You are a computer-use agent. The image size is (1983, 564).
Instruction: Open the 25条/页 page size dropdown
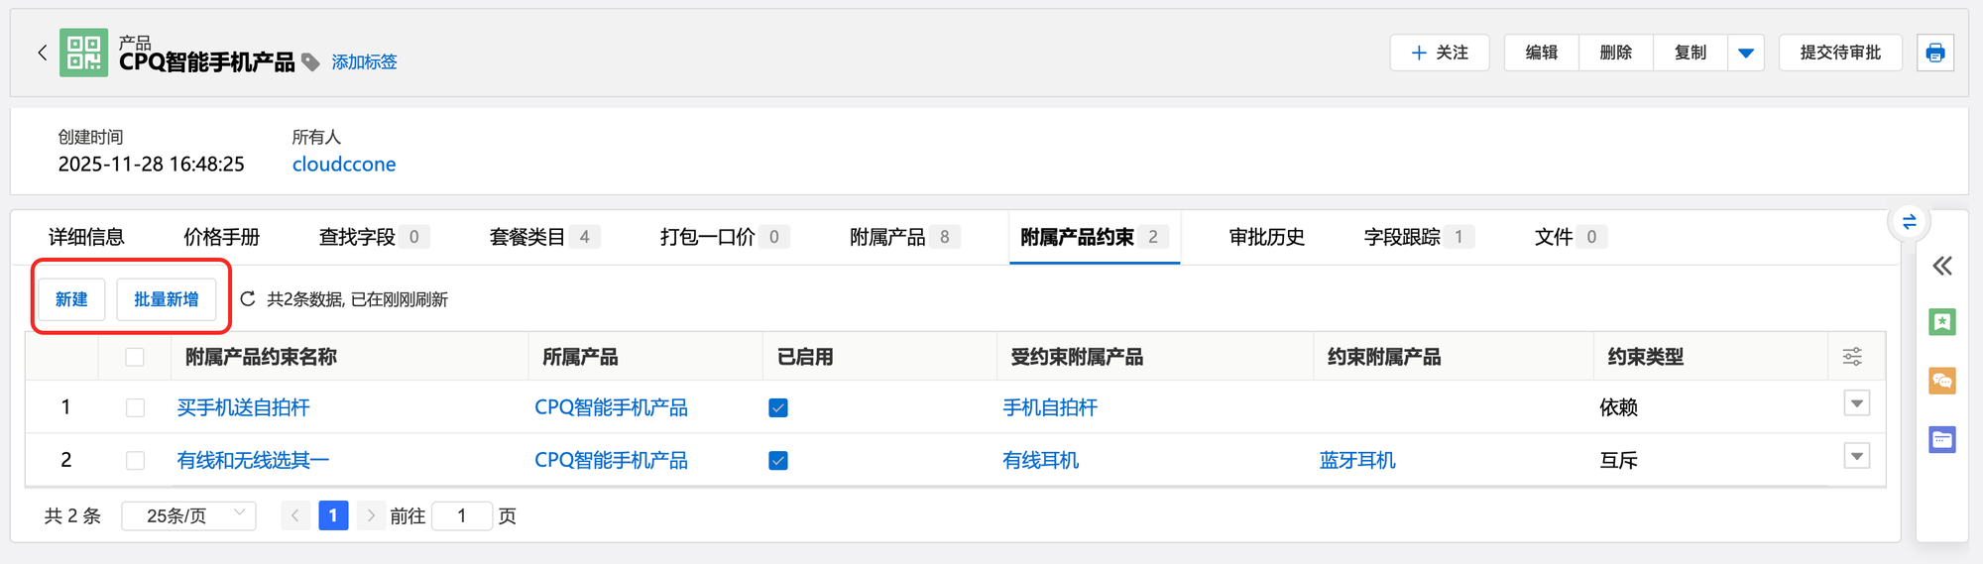click(x=188, y=515)
